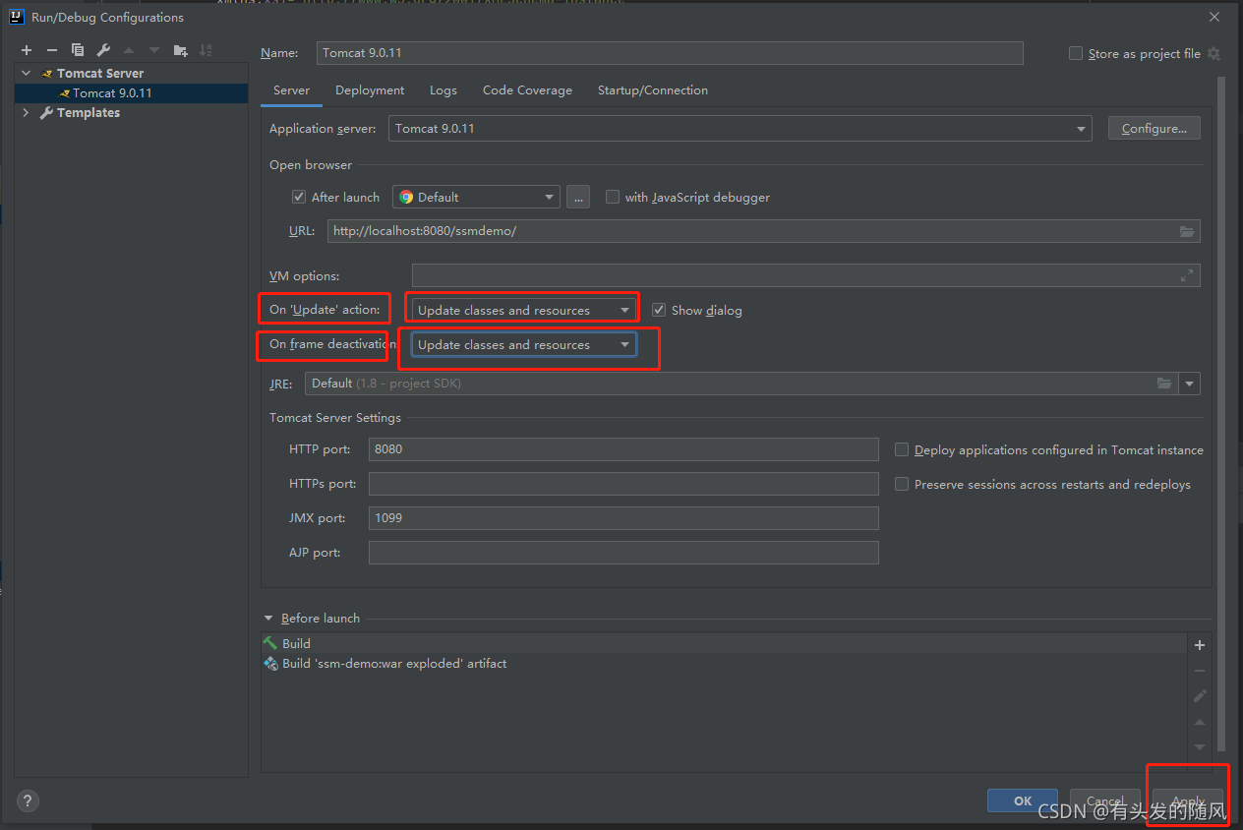Switch to the Logs tab
Screen dimensions: 1243x830
(444, 90)
